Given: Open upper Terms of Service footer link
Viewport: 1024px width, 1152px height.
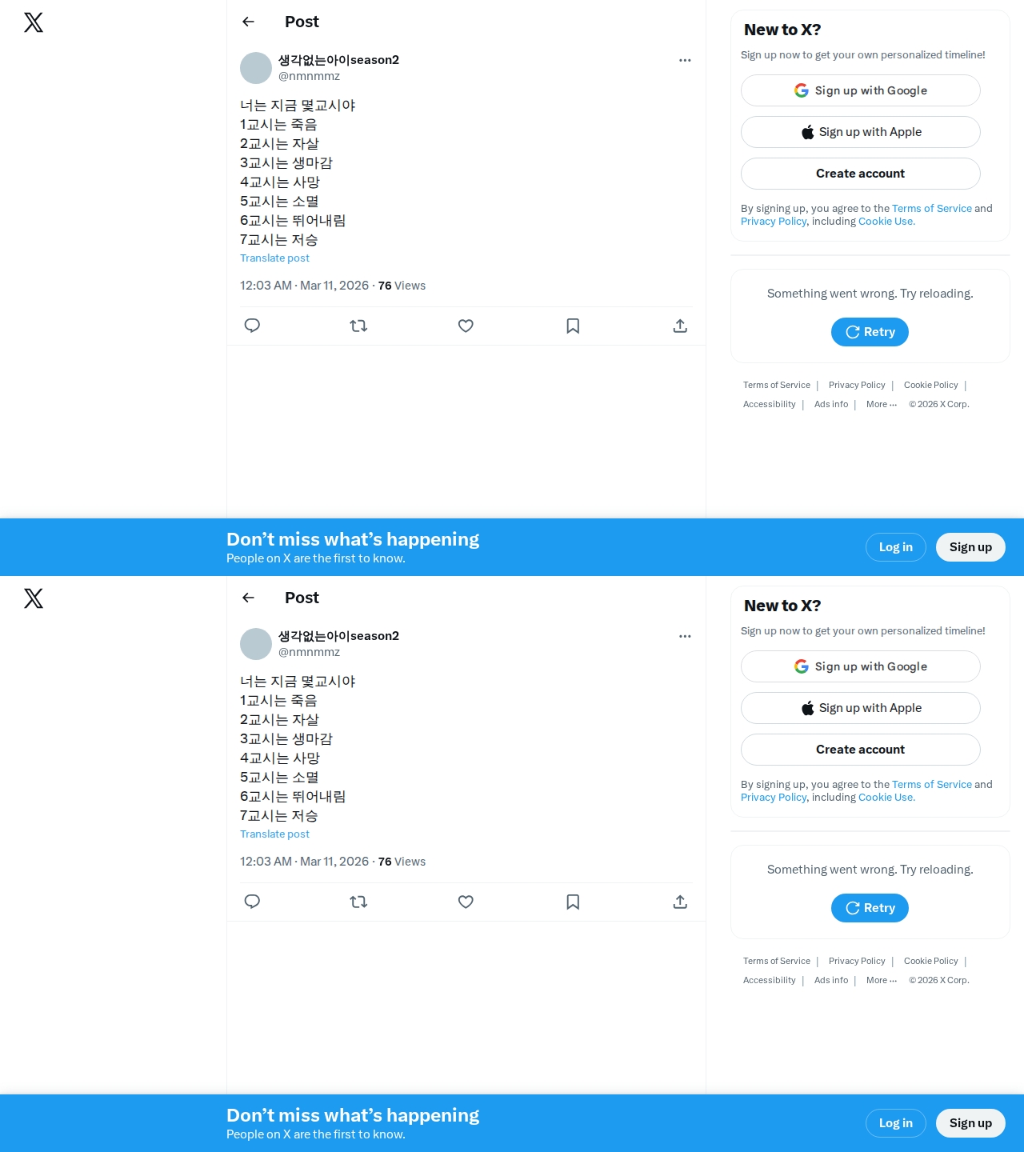Looking at the screenshot, I should (776, 385).
